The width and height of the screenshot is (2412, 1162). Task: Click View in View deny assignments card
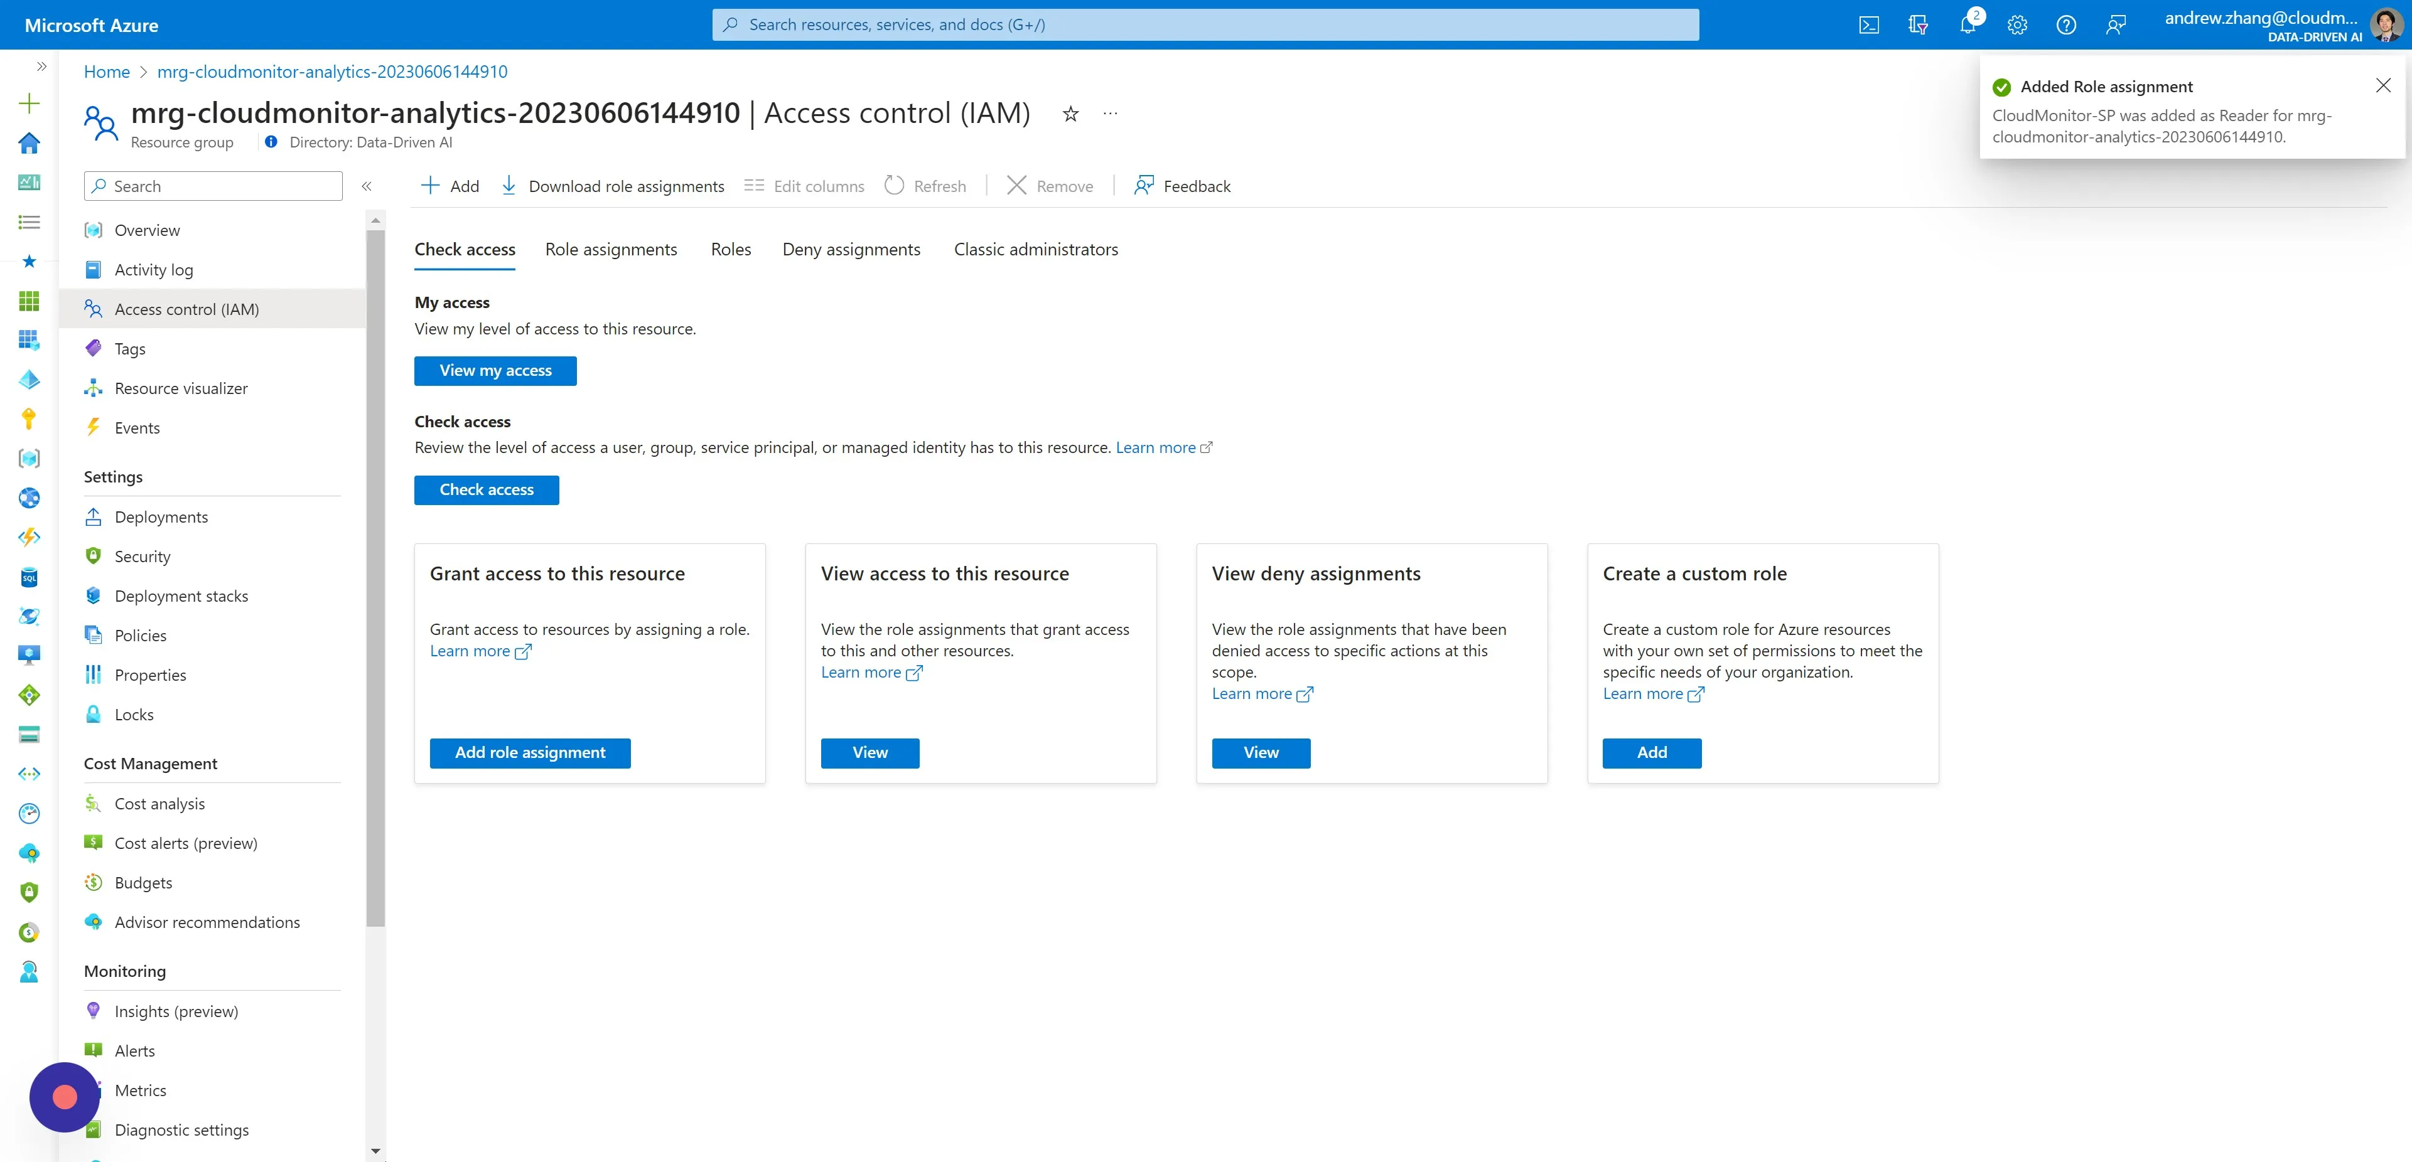[x=1261, y=753]
